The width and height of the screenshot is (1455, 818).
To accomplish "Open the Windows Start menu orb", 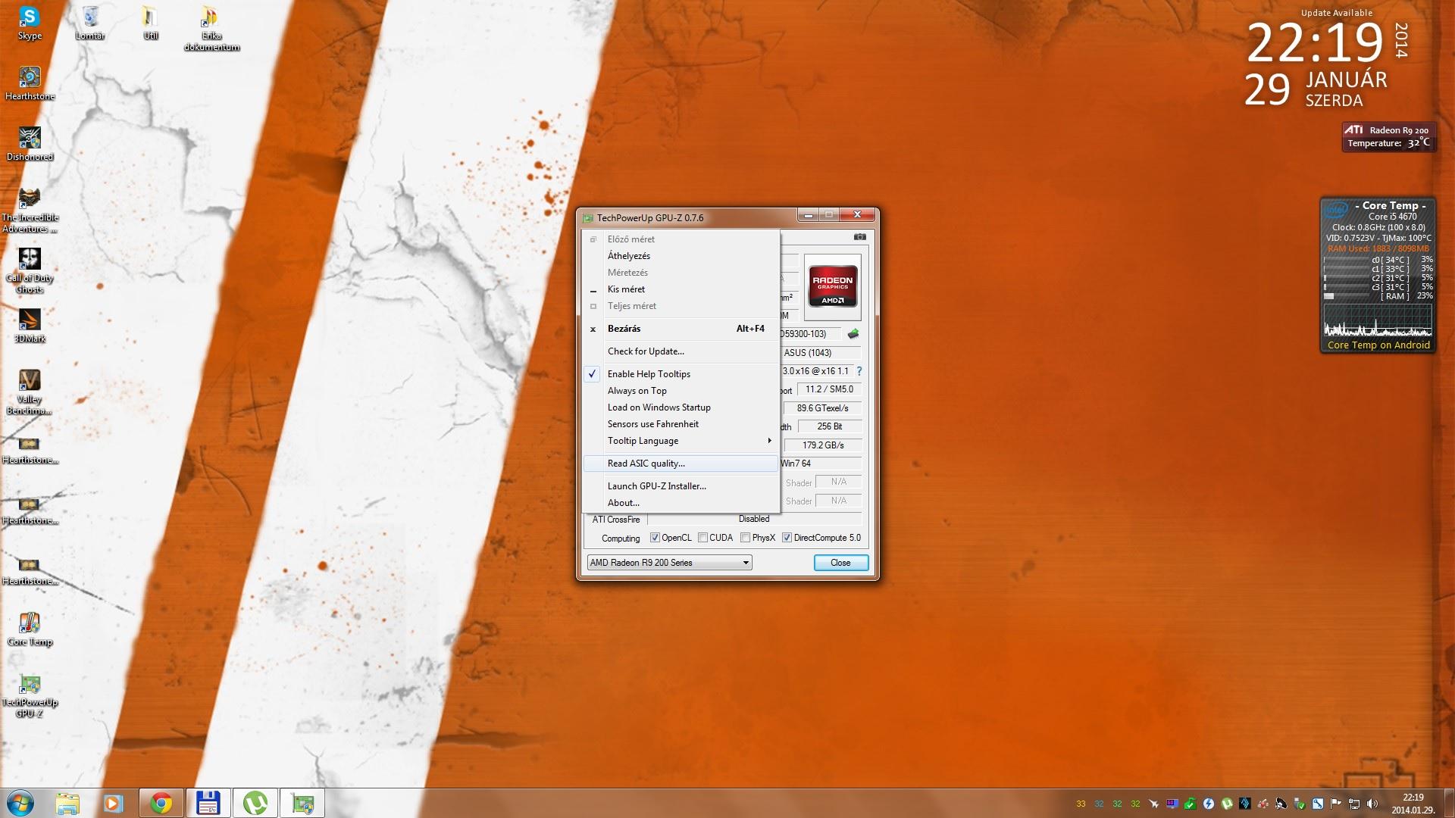I will point(20,803).
